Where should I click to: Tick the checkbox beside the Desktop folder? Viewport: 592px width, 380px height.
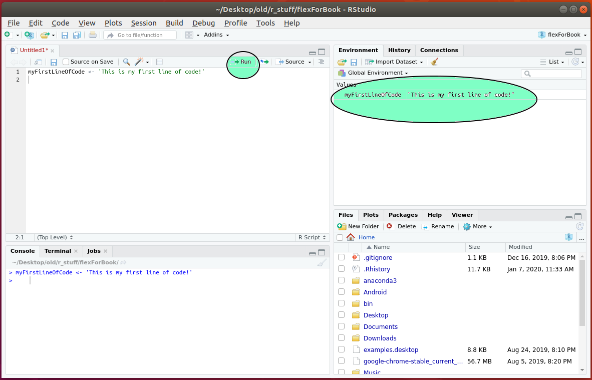(x=341, y=315)
